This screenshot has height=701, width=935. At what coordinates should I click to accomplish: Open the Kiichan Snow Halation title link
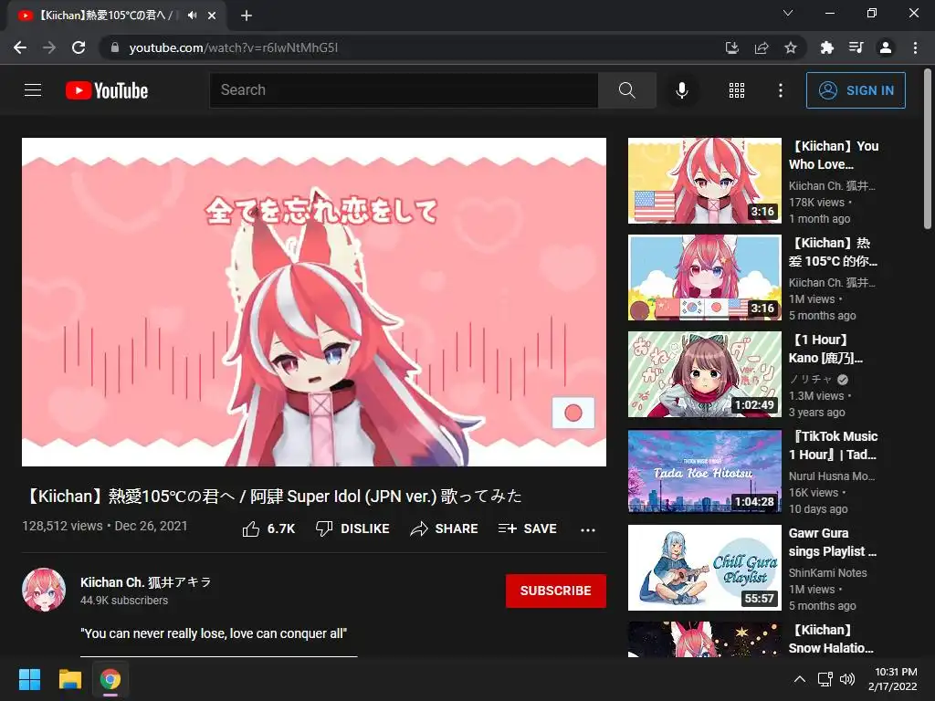click(x=831, y=639)
